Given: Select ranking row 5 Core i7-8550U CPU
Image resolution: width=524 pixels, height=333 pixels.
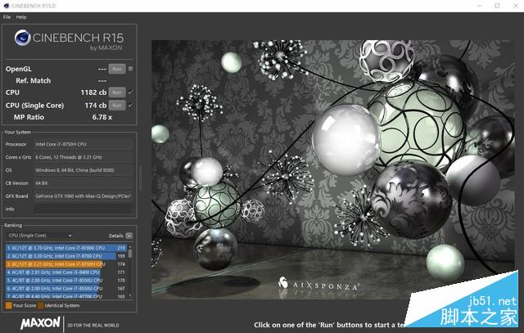Looking at the screenshot, I should click(65, 281).
